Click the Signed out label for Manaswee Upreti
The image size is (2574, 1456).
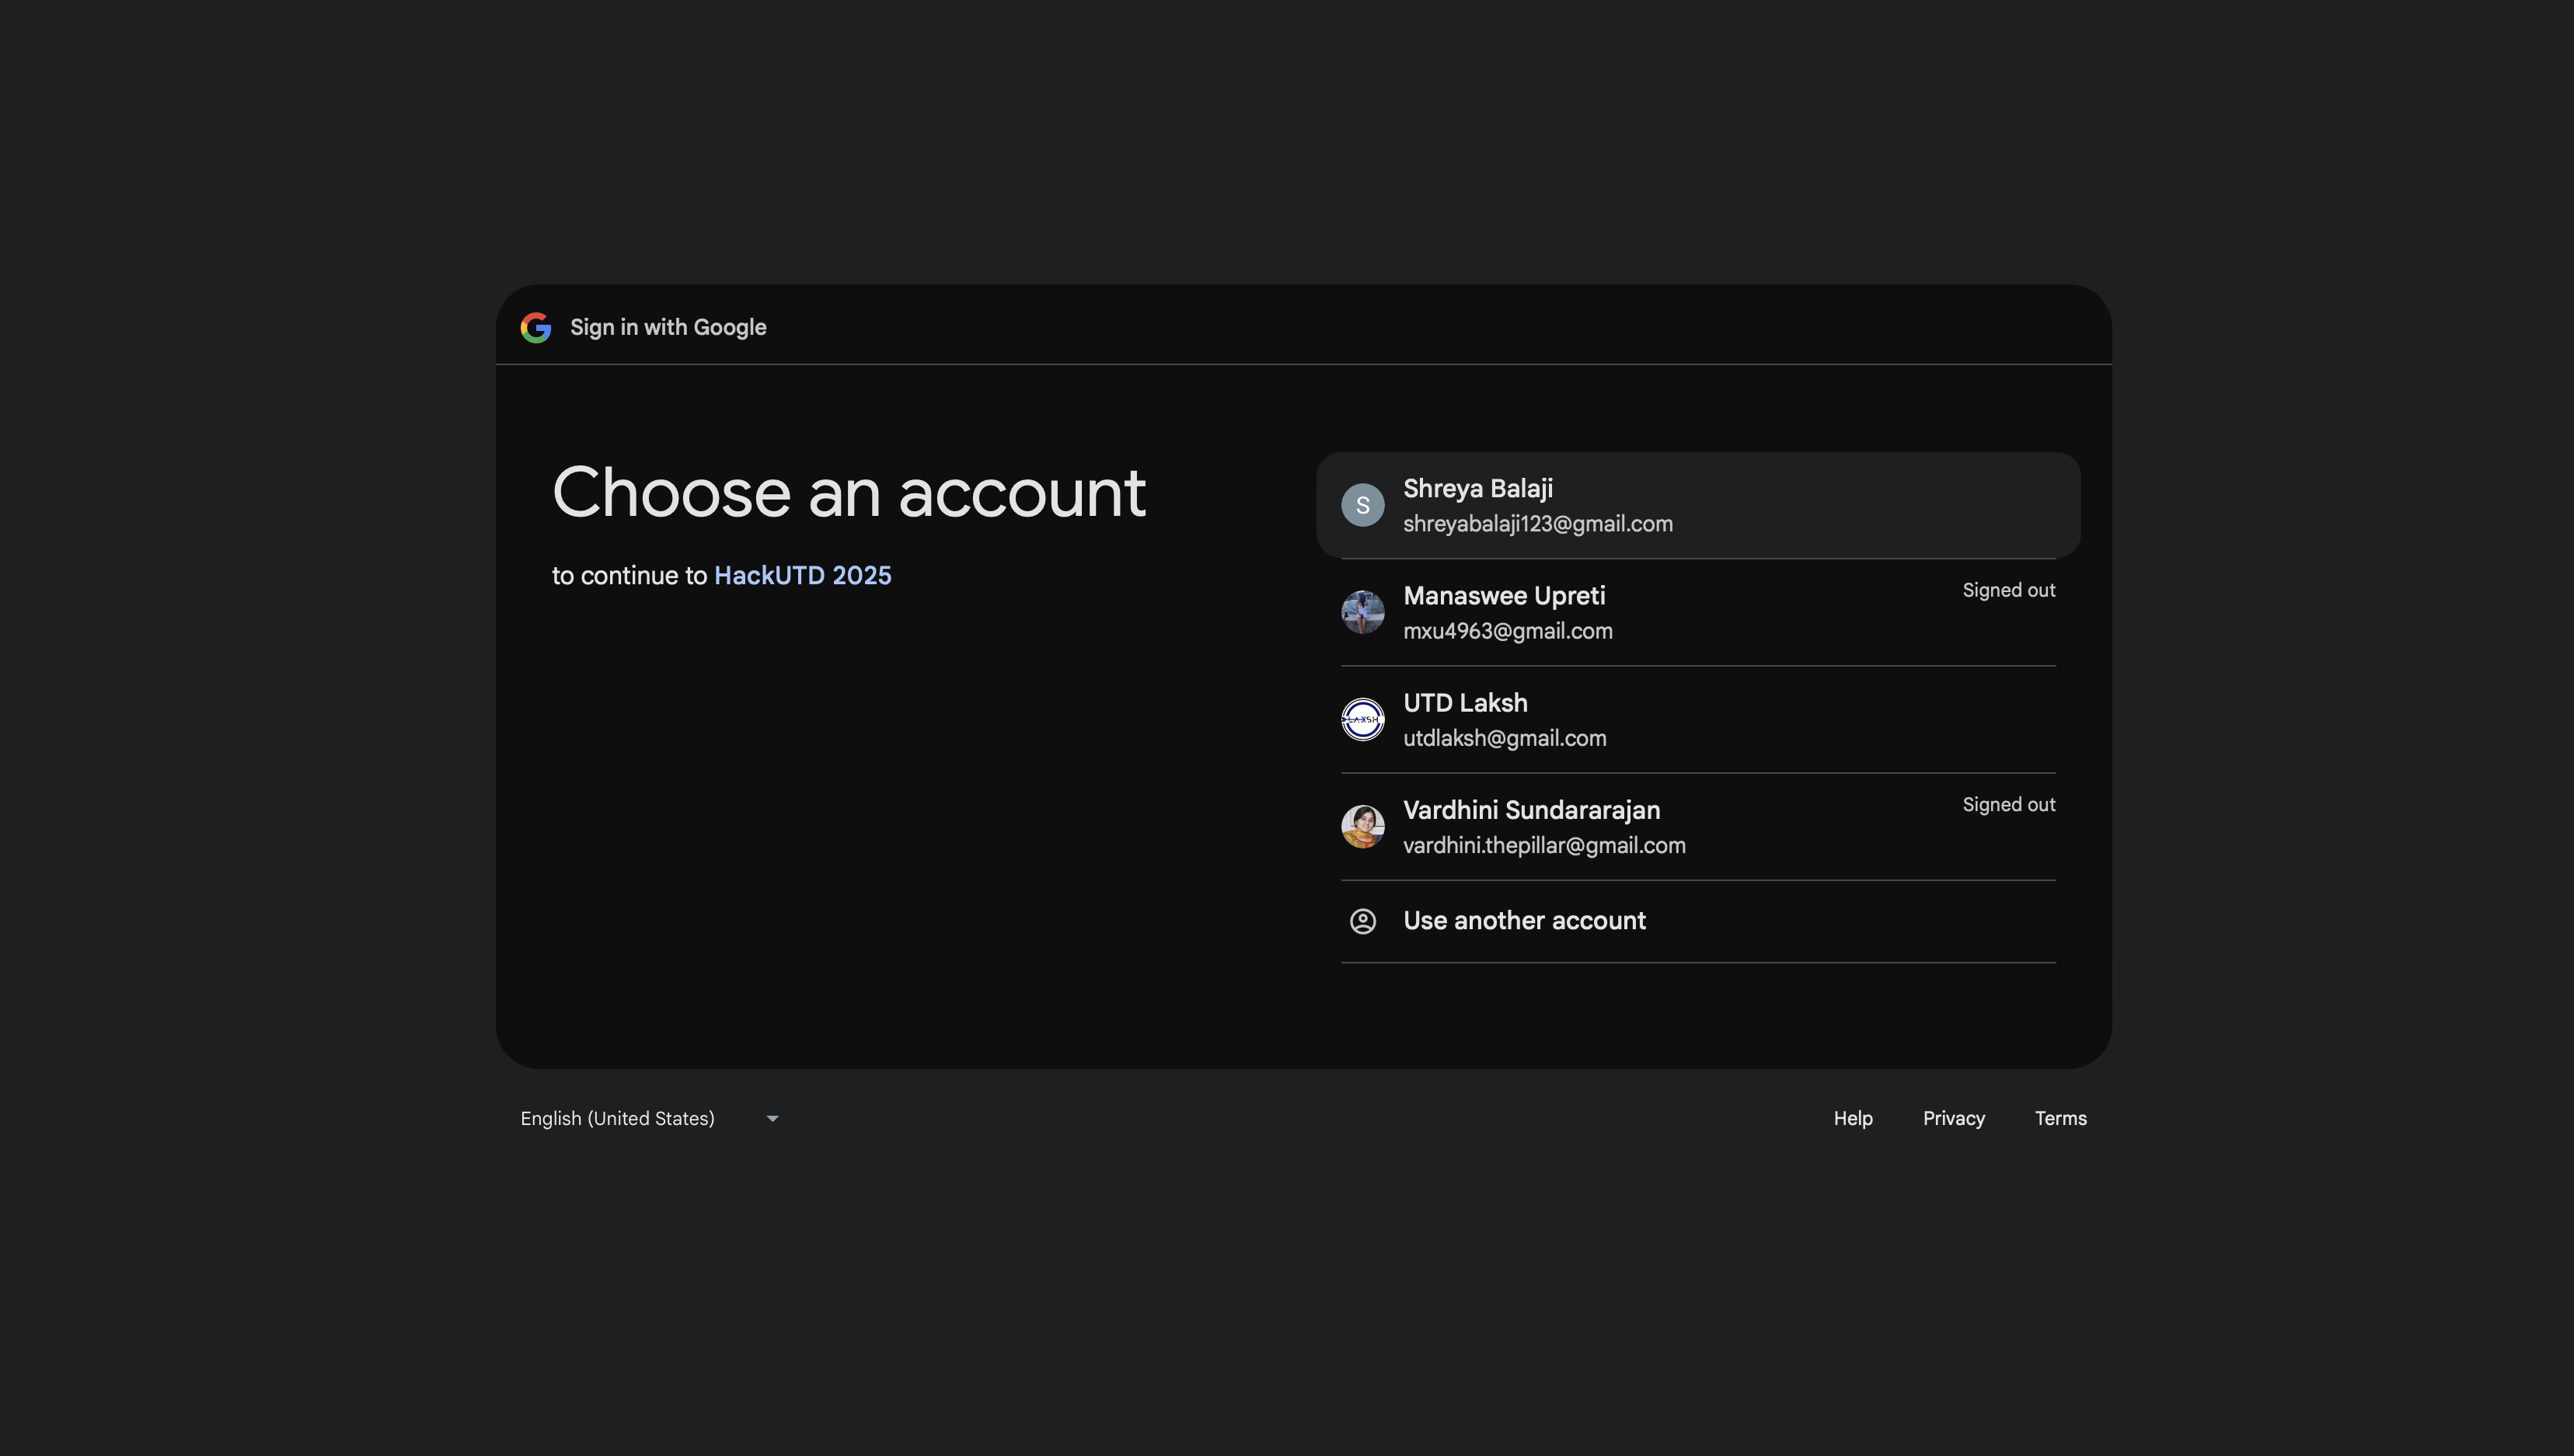click(2008, 590)
